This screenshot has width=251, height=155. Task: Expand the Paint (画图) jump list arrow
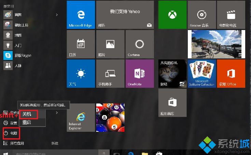click(57, 15)
